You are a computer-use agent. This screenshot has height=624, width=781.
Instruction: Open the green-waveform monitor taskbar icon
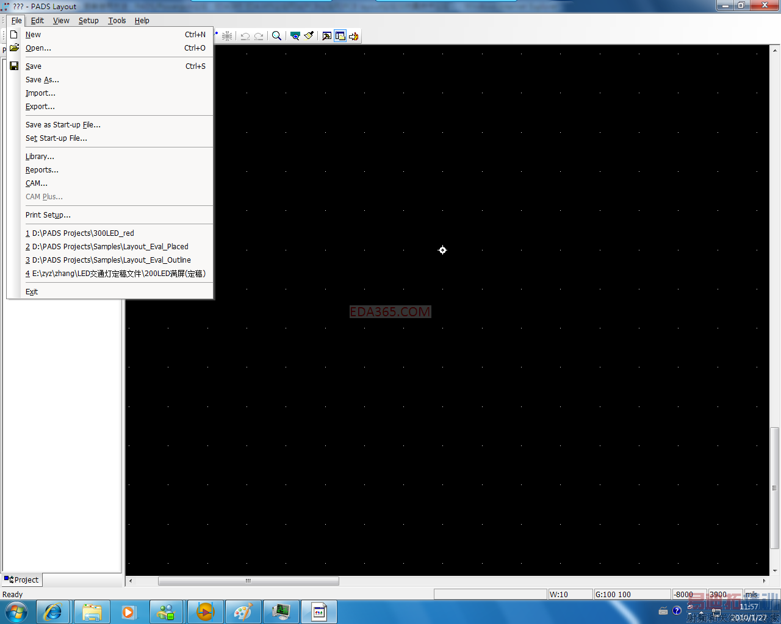click(281, 612)
